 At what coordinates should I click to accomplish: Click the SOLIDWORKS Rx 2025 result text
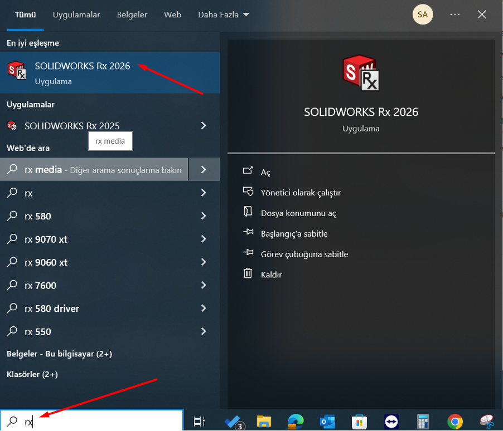[72, 126]
